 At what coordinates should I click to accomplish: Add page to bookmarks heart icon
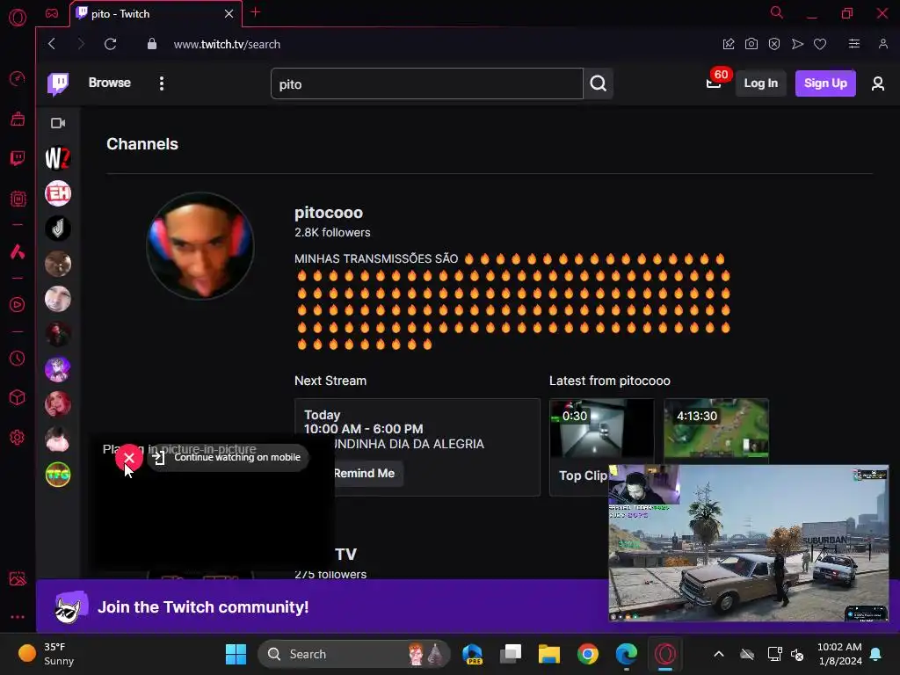820,44
